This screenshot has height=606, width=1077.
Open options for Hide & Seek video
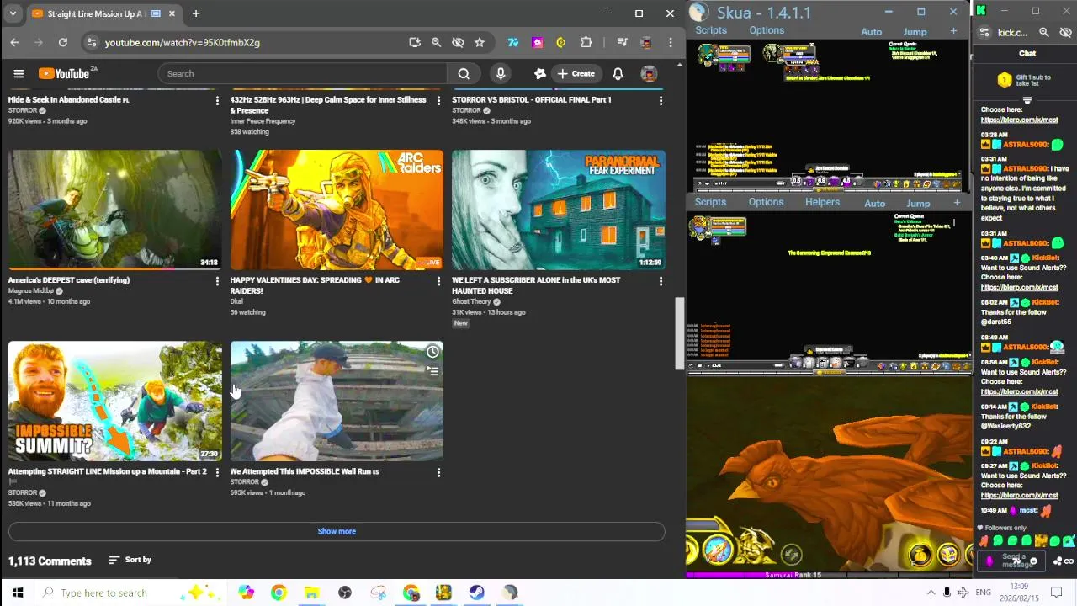(217, 101)
